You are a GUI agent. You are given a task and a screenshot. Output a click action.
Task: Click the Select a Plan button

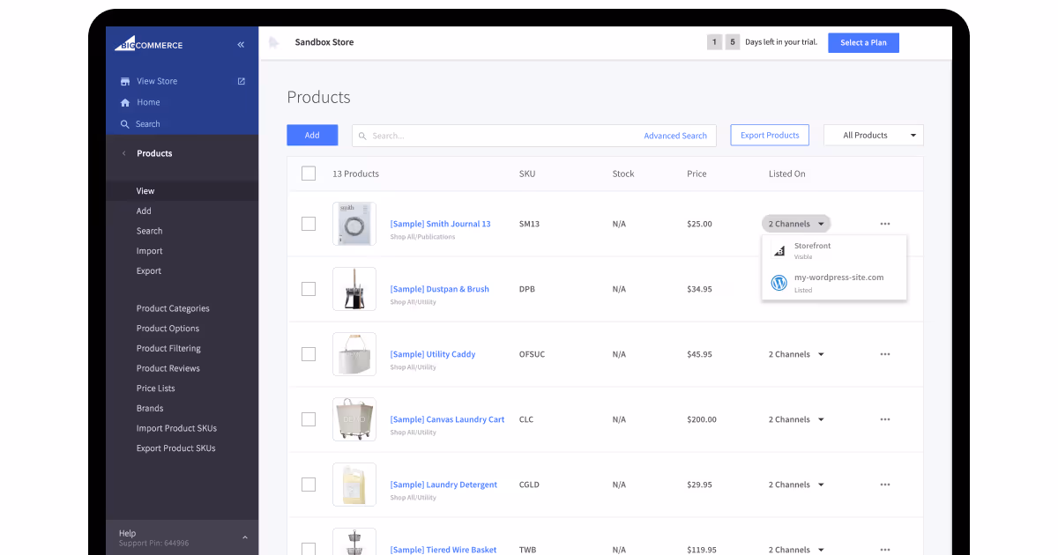pyautogui.click(x=863, y=42)
